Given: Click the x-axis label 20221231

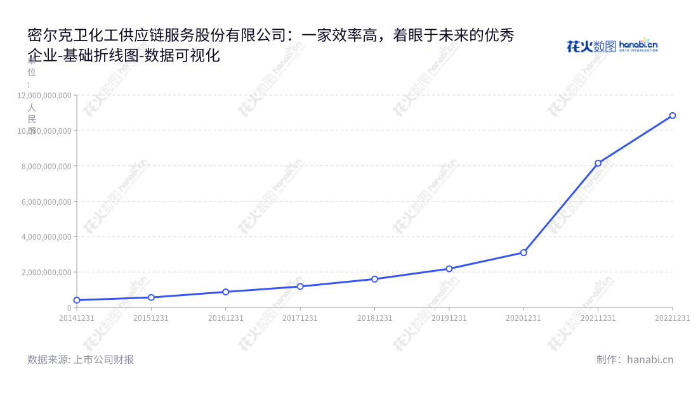Looking at the screenshot, I should coord(672,318).
